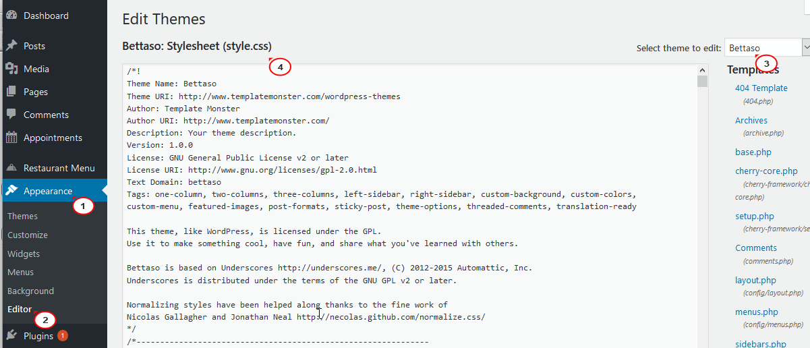Open Themes under Appearance
The width and height of the screenshot is (810, 348).
click(22, 216)
